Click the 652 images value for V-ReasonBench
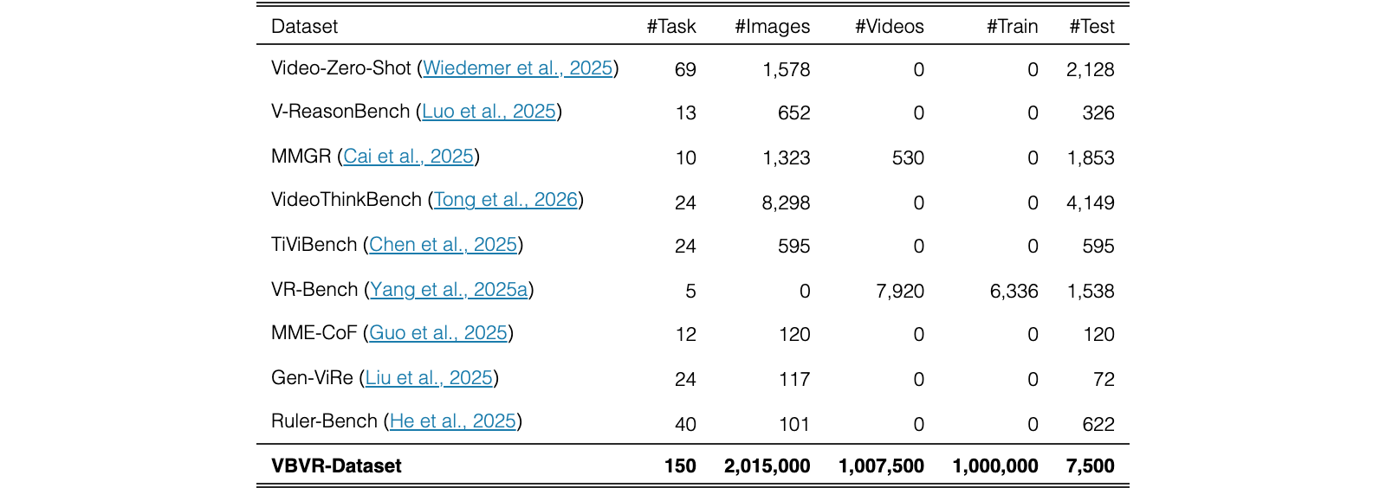The width and height of the screenshot is (1386, 488). click(x=794, y=113)
